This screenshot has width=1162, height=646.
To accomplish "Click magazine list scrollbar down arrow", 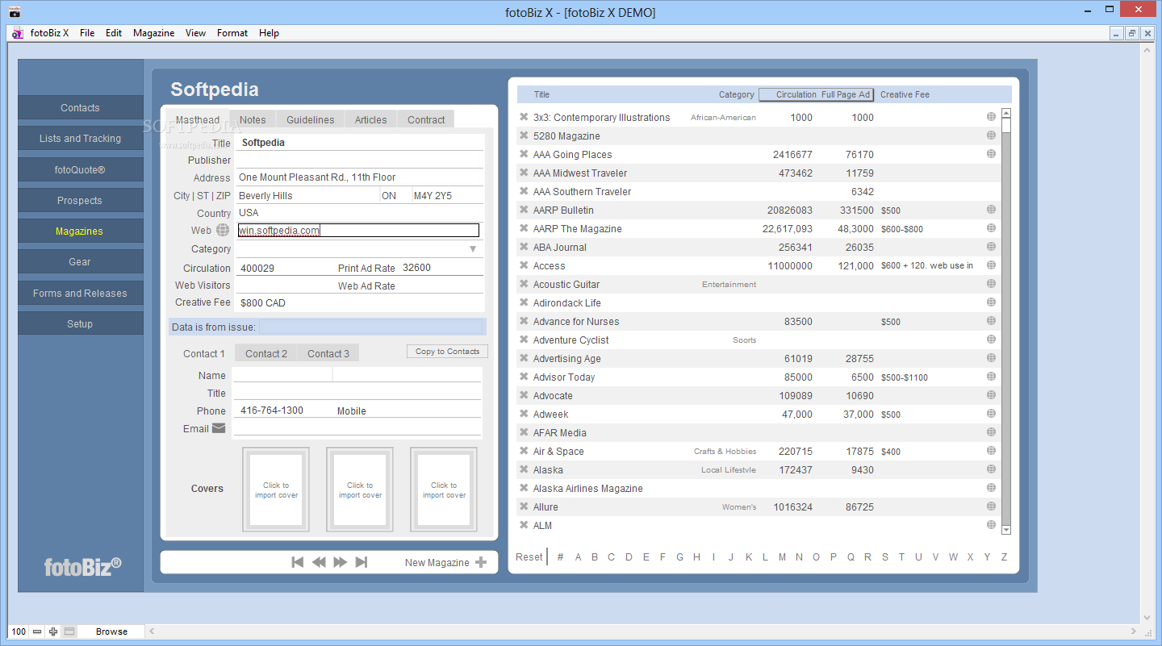I will (1005, 530).
